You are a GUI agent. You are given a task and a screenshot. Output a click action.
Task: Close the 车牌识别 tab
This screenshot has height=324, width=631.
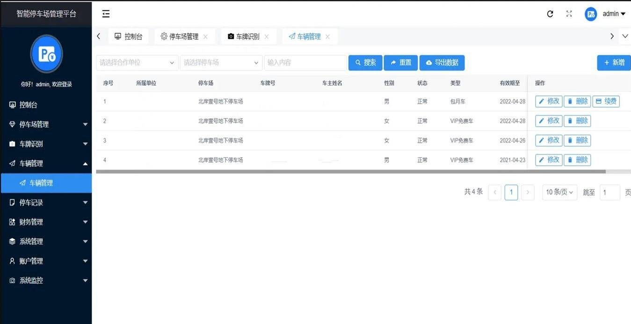pyautogui.click(x=267, y=36)
